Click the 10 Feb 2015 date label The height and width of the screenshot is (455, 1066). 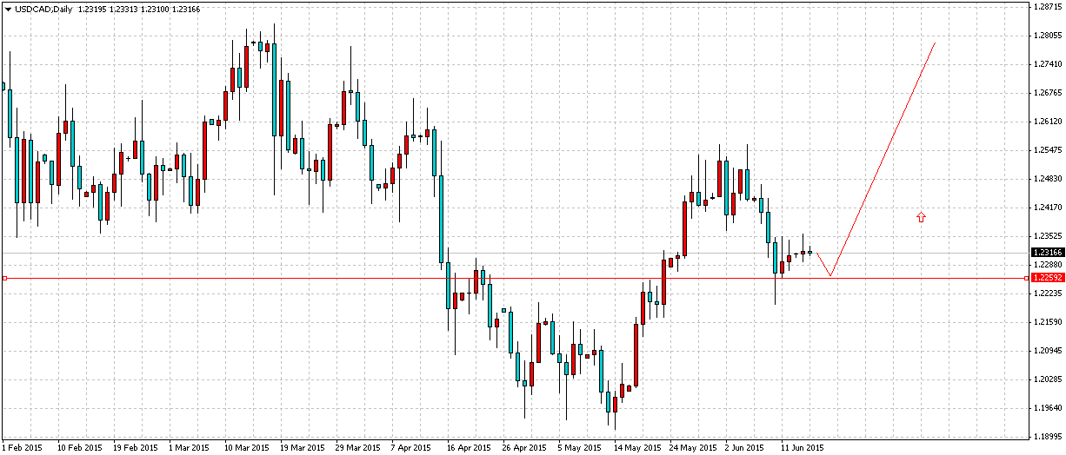(79, 448)
